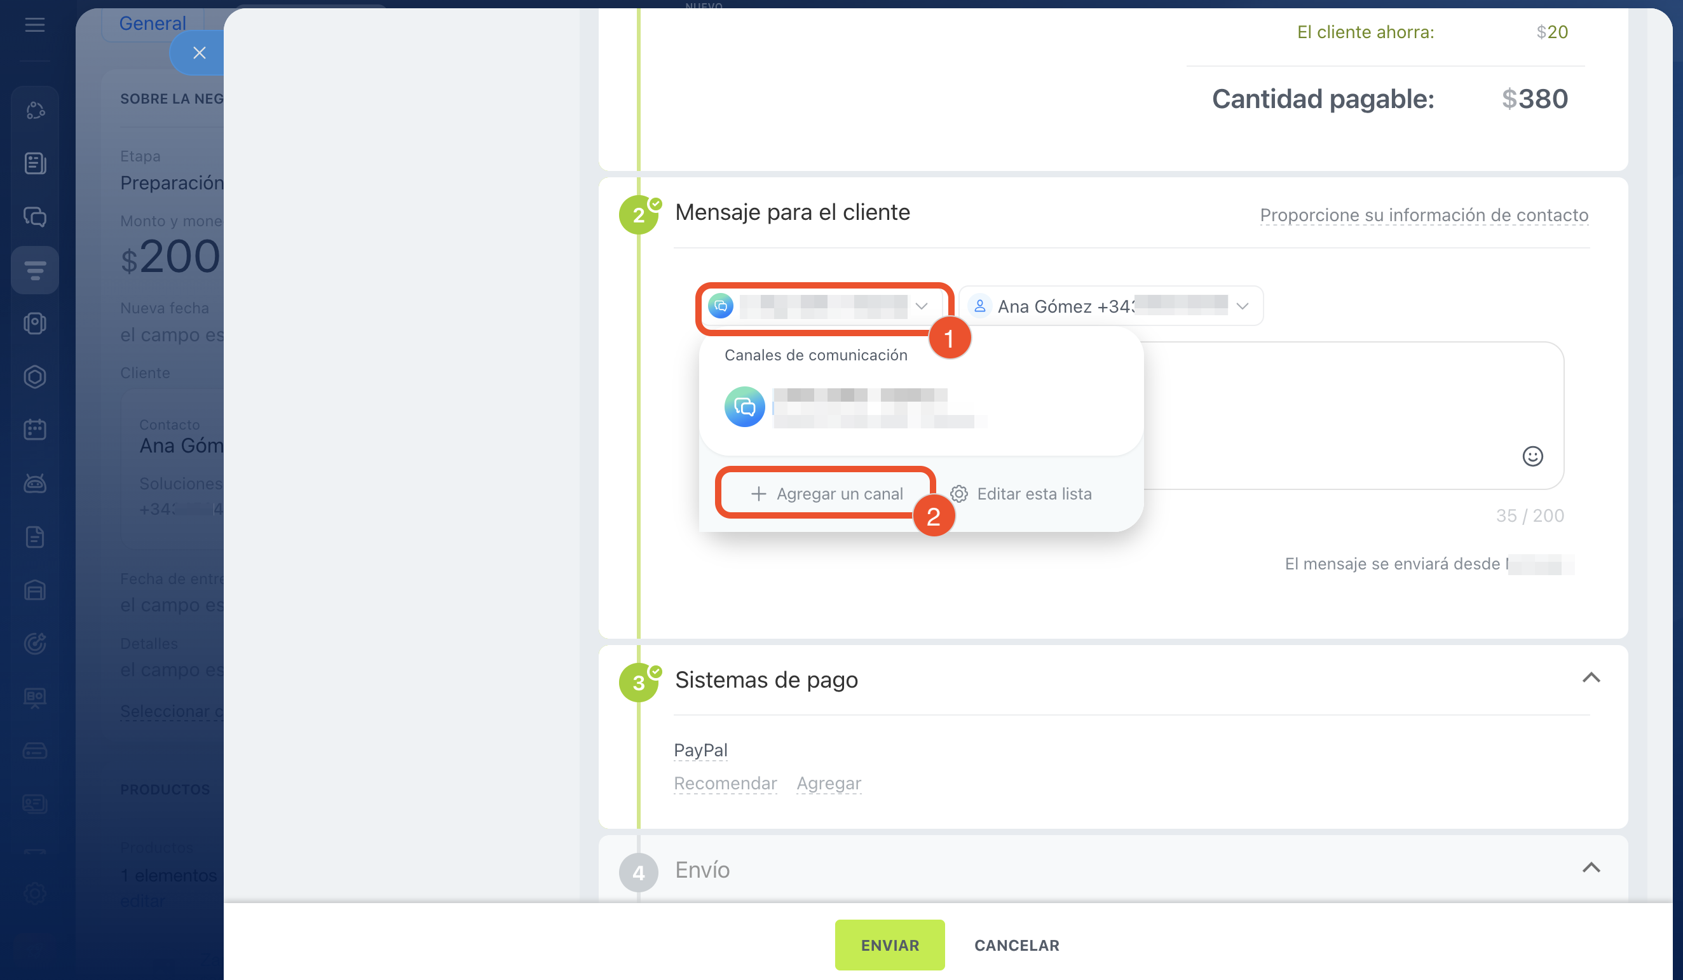1683x980 pixels.
Task: Open the feed news icon in sidebar
Action: 35,164
